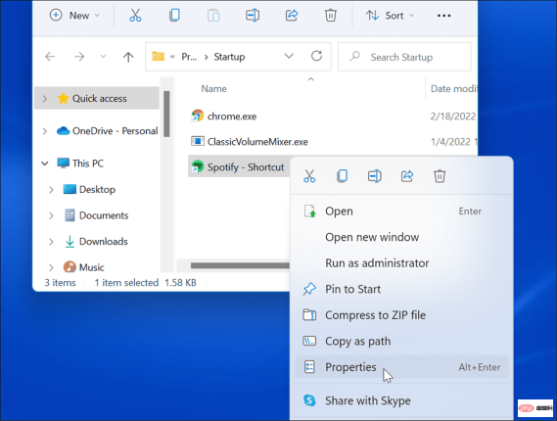Click the Cut icon in Explorer toolbar
Image resolution: width=557 pixels, height=421 pixels.
click(135, 16)
